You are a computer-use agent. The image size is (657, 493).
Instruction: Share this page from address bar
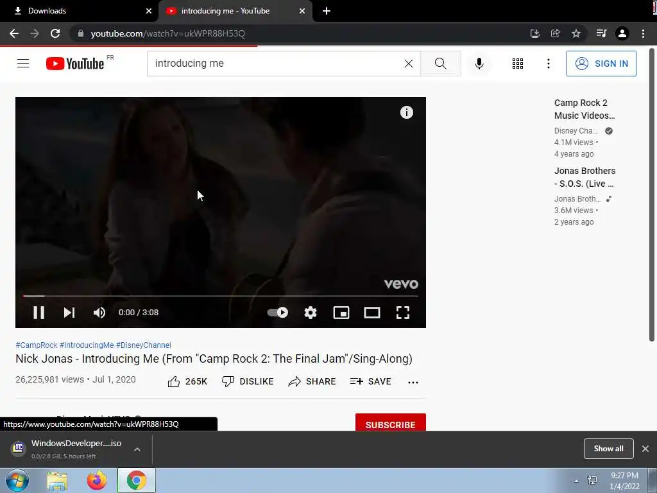pos(555,33)
